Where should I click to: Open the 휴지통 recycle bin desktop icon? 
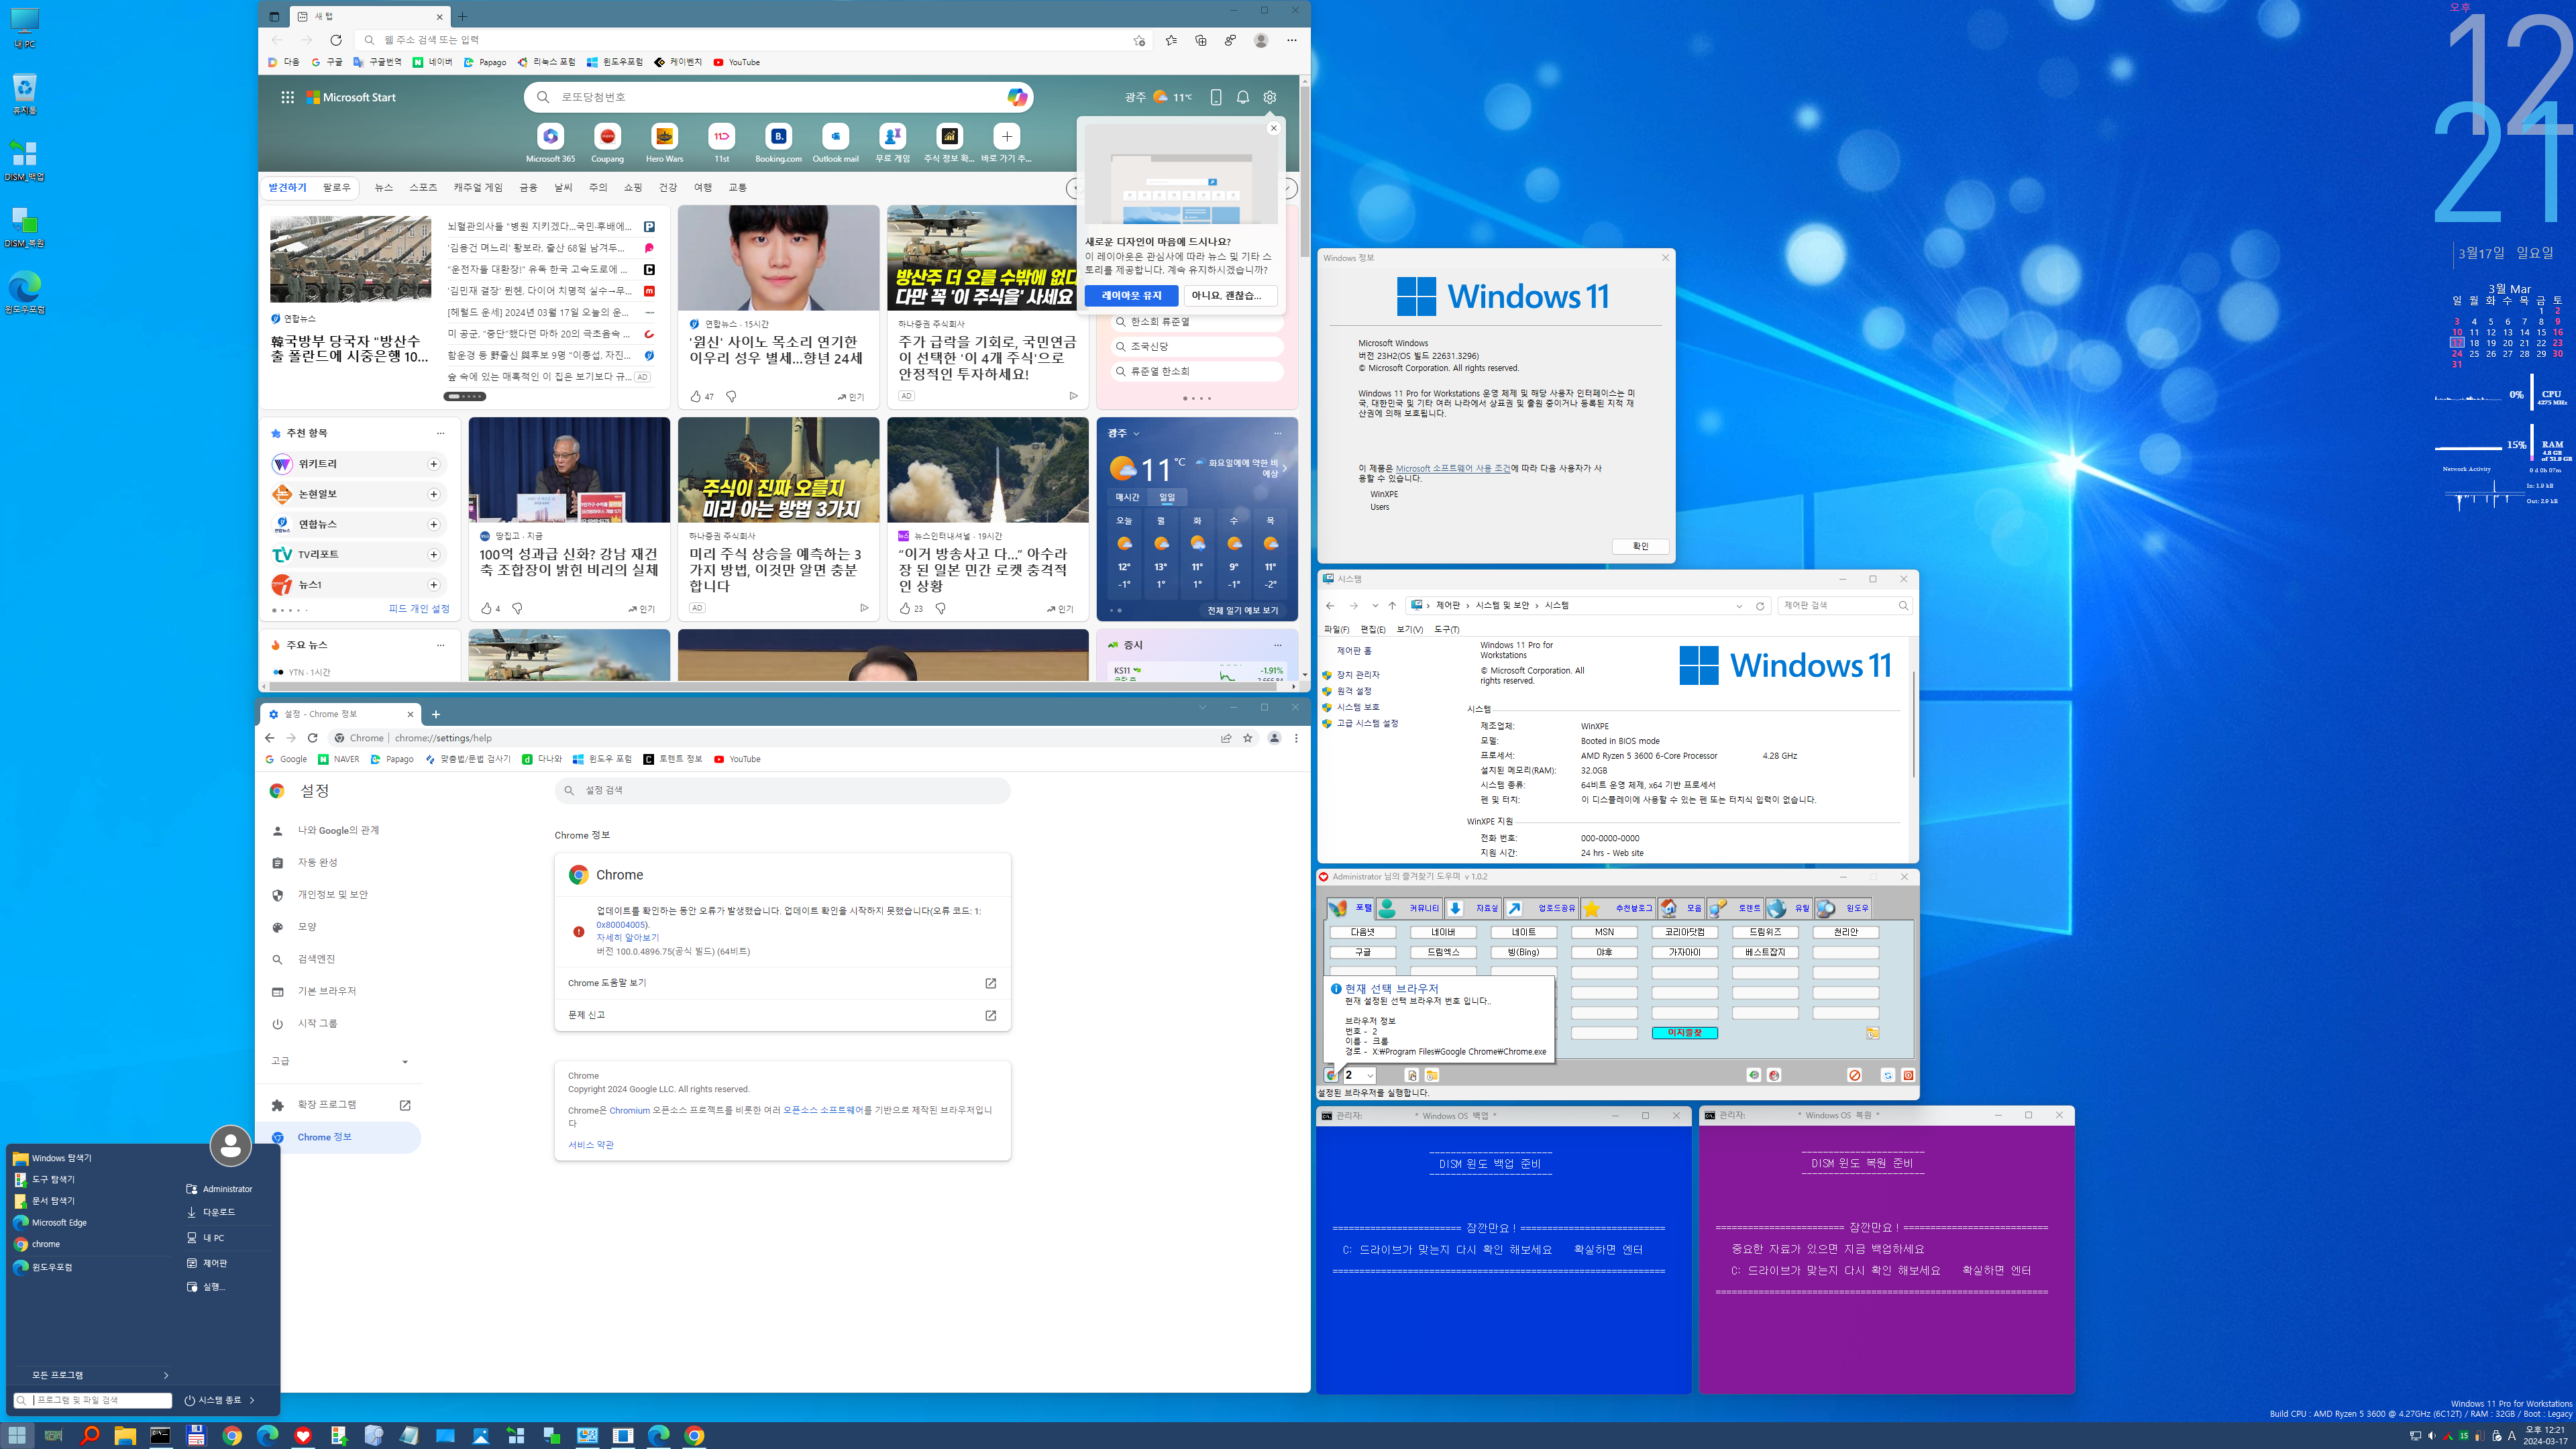click(24, 94)
